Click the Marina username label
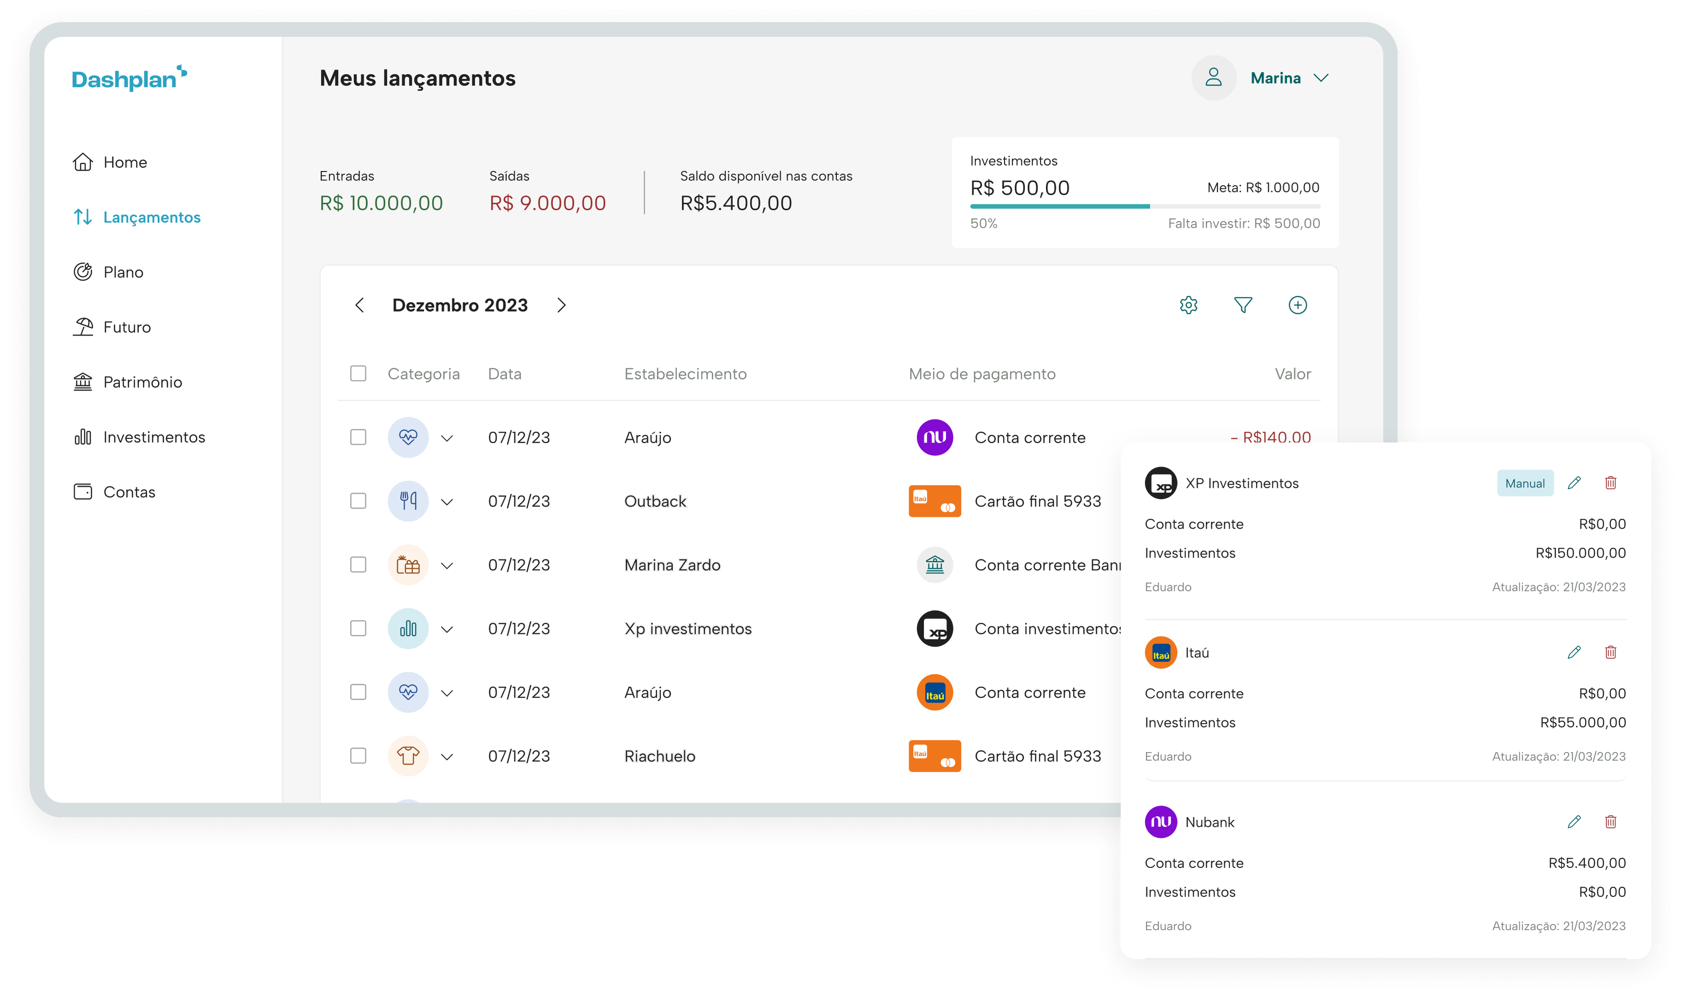1681x996 pixels. click(1275, 78)
